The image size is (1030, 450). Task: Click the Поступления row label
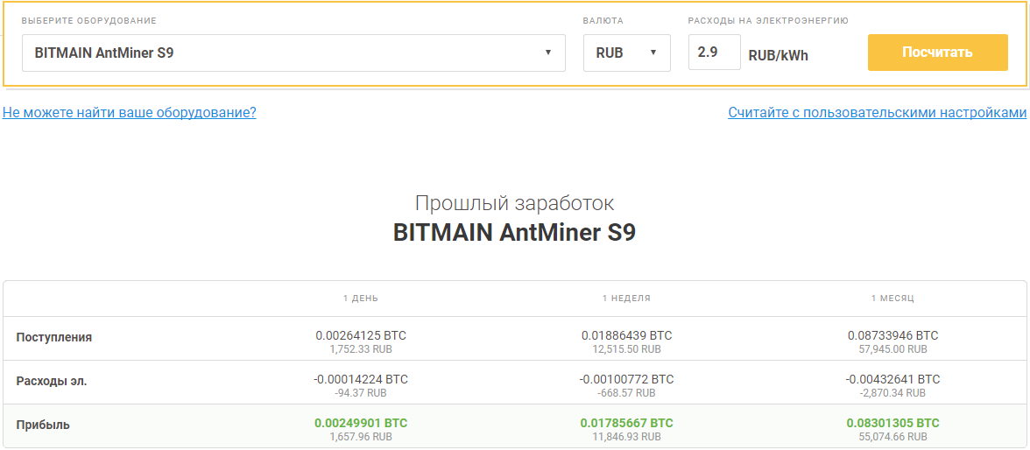click(x=54, y=337)
